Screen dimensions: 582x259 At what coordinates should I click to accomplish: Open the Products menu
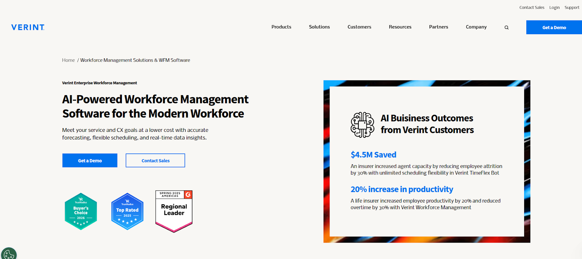coord(281,27)
